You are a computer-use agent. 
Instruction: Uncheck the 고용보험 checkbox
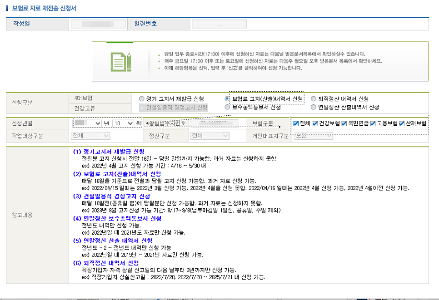click(374, 123)
